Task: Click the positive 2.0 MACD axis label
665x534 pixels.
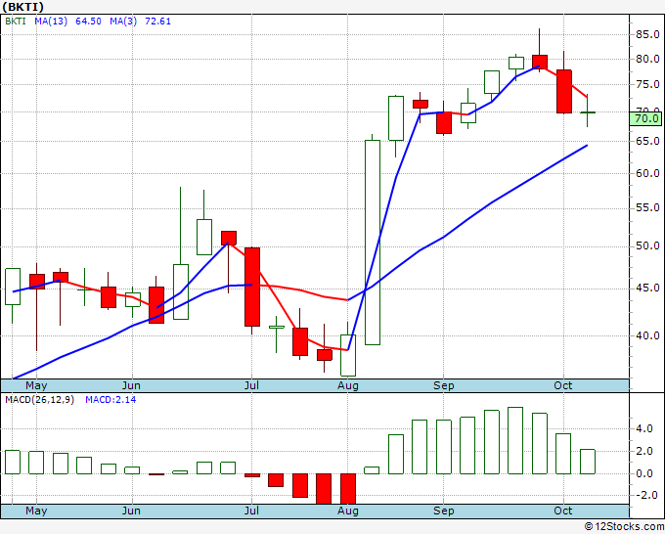Action: click(x=644, y=451)
